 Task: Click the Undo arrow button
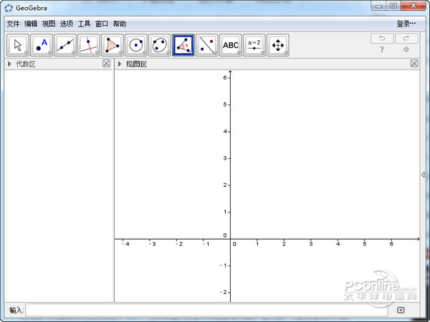click(x=382, y=39)
